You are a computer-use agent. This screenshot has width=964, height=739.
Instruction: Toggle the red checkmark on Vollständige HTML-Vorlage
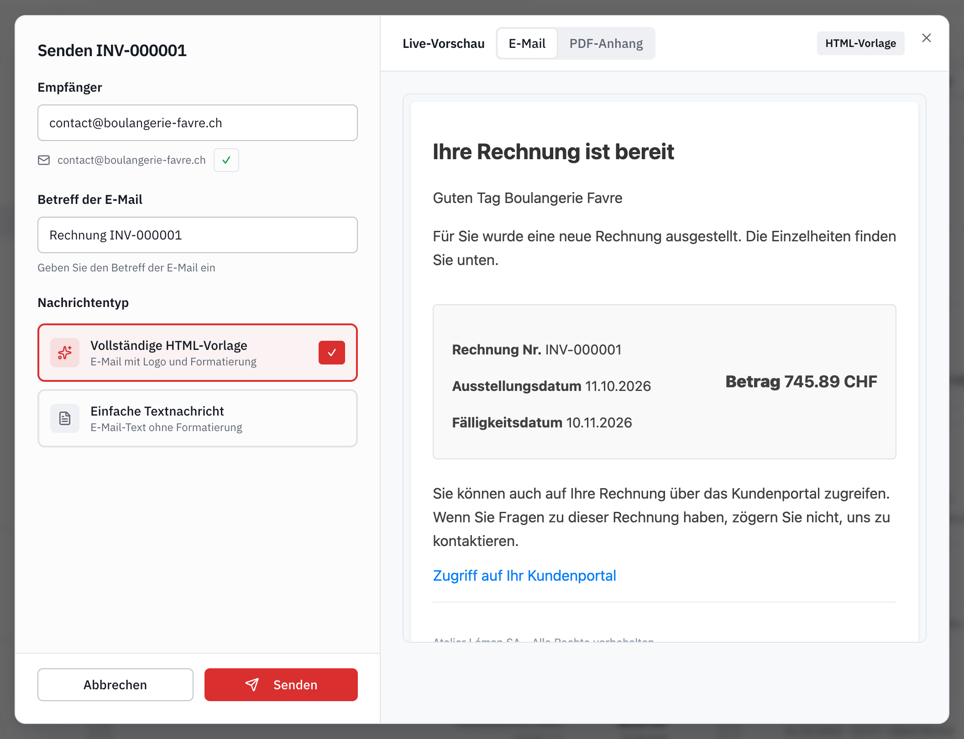pos(332,353)
